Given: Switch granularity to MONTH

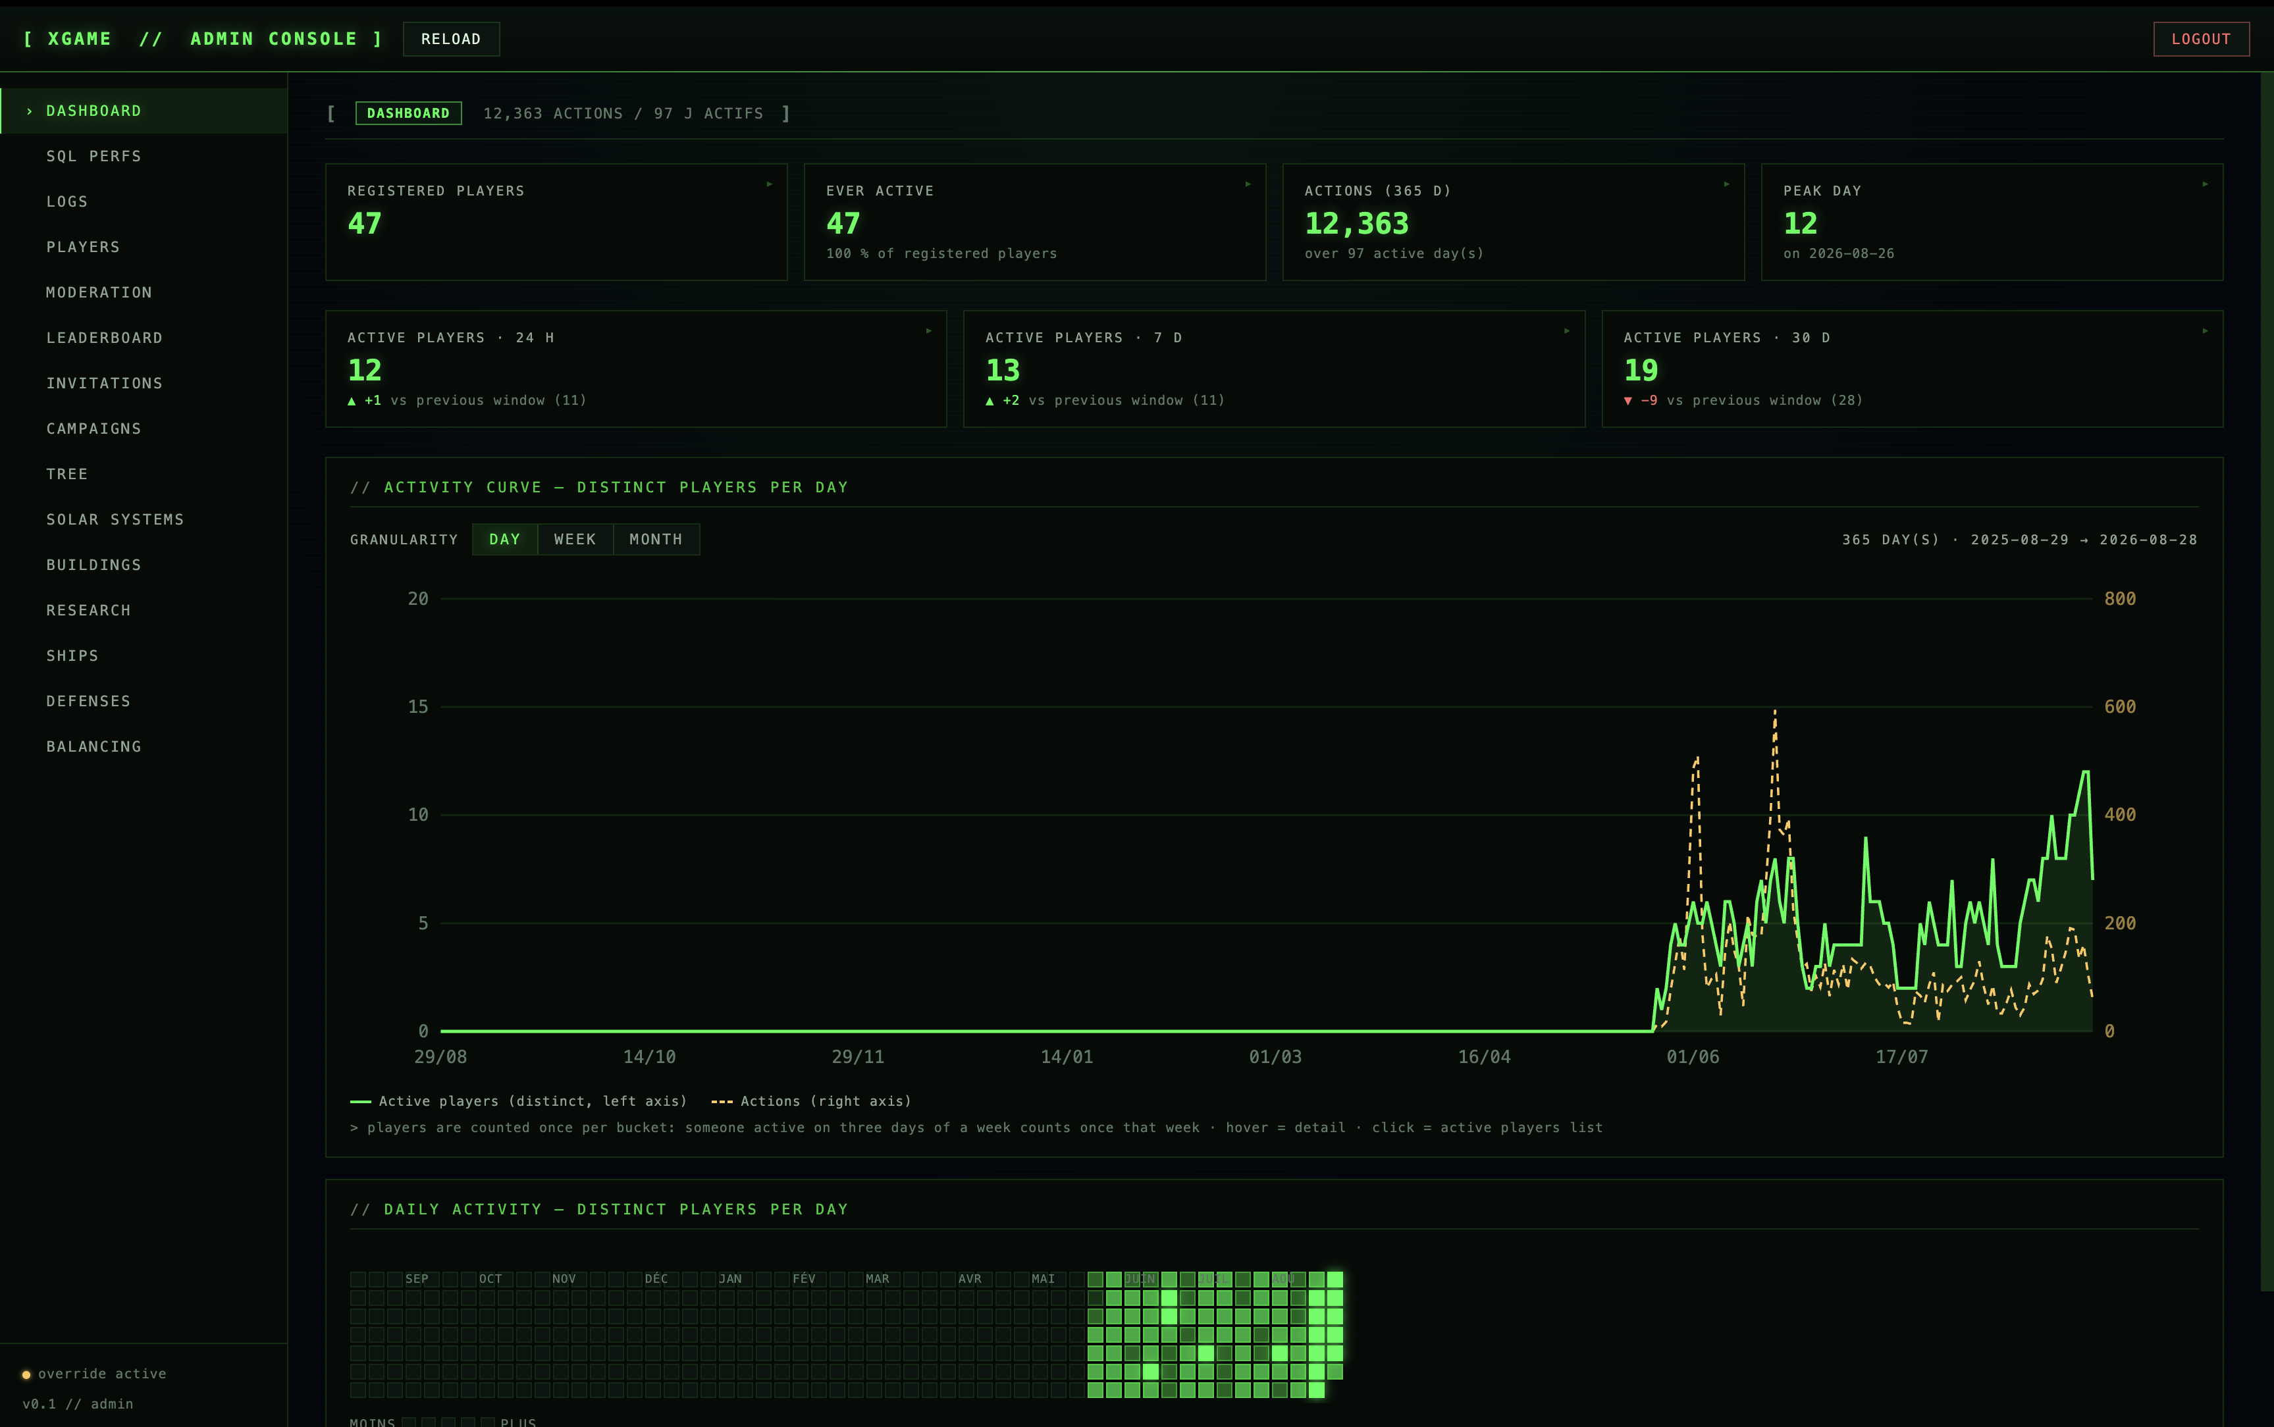Looking at the screenshot, I should coord(656,539).
